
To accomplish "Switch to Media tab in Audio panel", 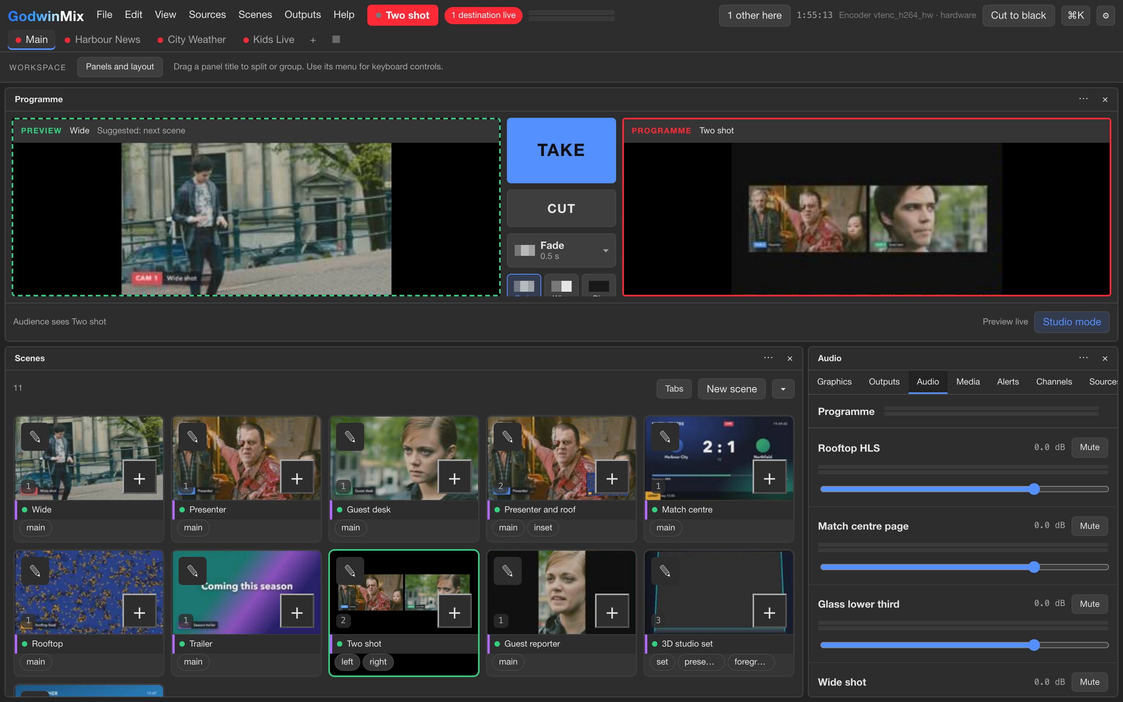I will pyautogui.click(x=968, y=382).
